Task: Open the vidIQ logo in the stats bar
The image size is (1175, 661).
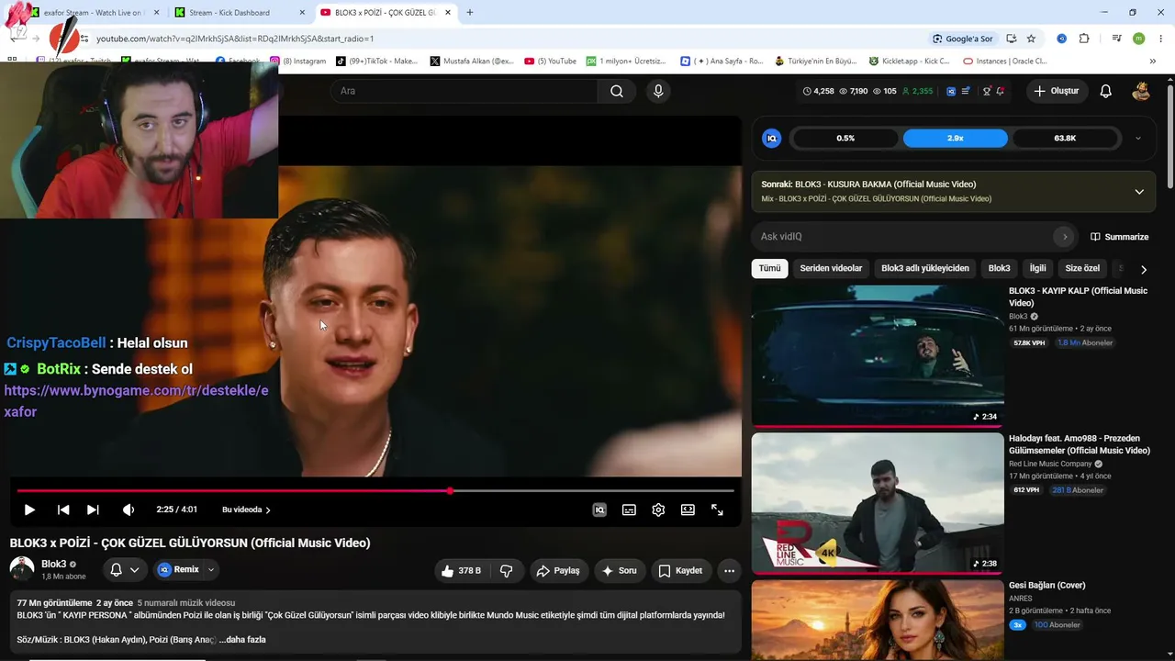Action: pyautogui.click(x=951, y=91)
